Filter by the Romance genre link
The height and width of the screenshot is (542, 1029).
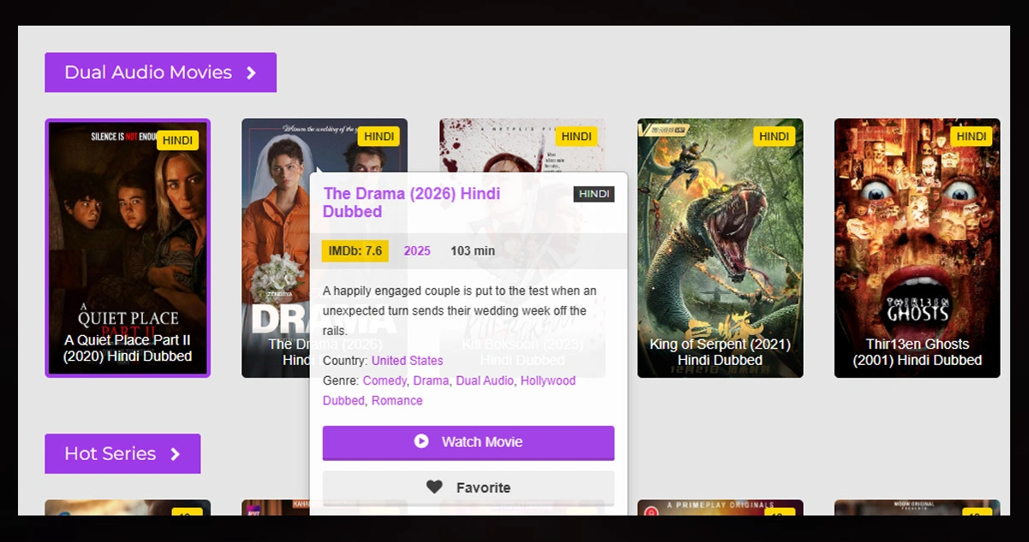(396, 400)
